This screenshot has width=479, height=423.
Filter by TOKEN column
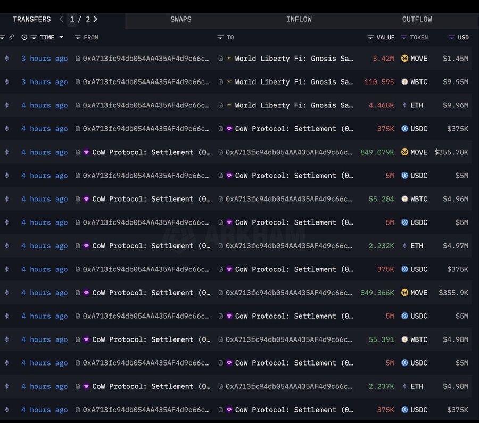(404, 37)
